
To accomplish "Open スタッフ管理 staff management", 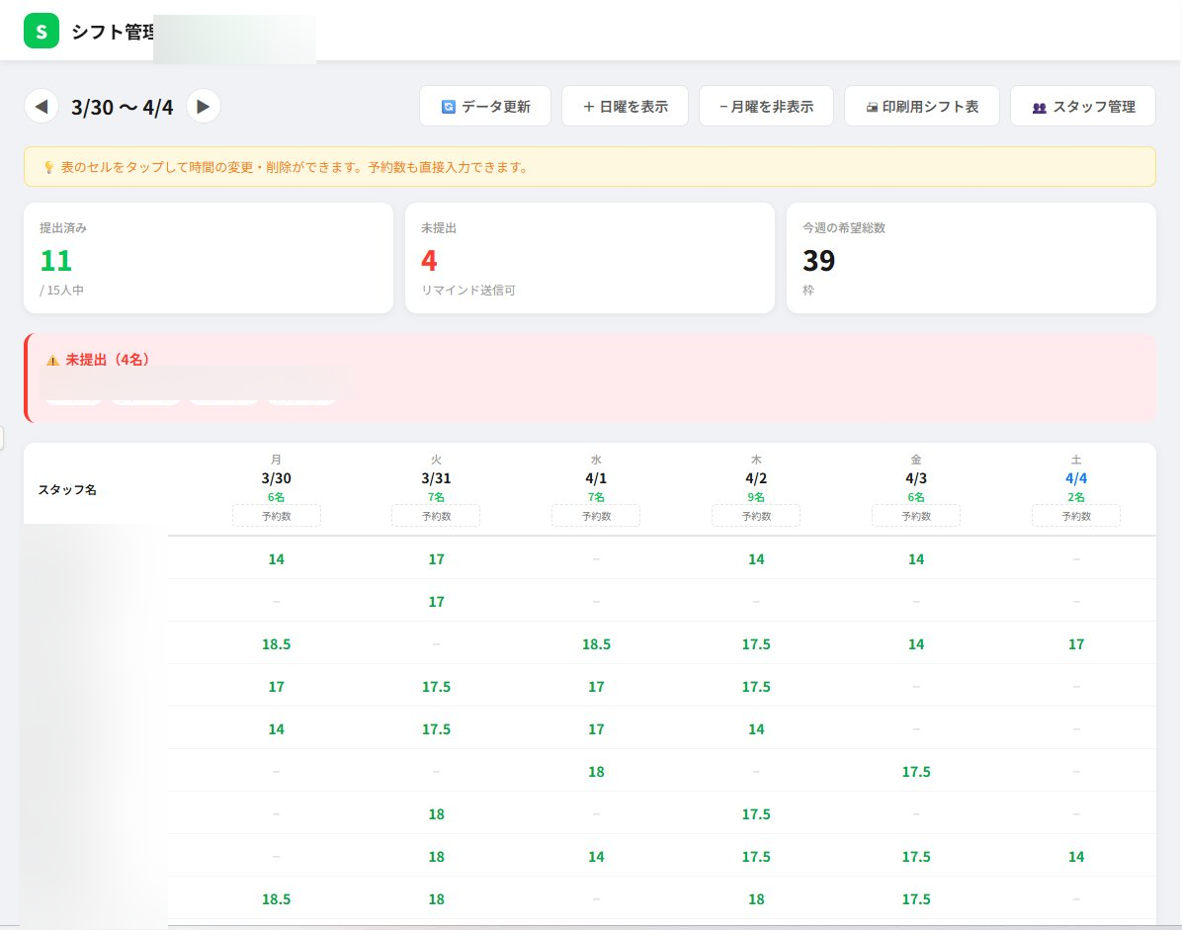I will [1082, 106].
